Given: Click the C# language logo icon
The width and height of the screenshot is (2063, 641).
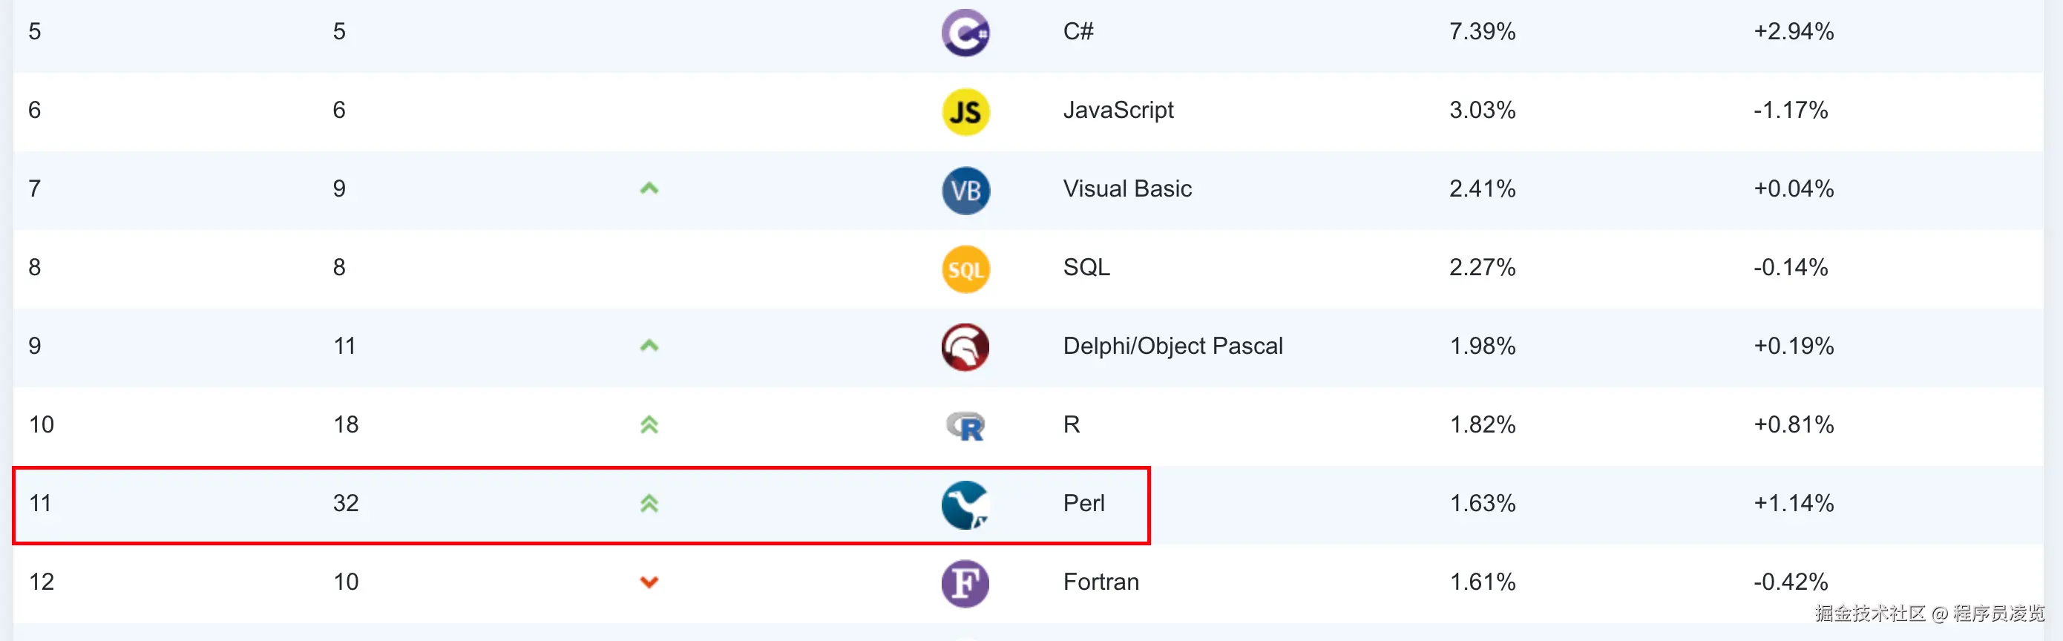Looking at the screenshot, I should click(965, 33).
